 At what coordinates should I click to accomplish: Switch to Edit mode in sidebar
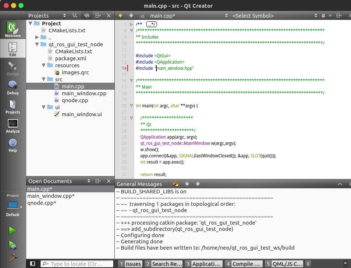tap(13, 49)
